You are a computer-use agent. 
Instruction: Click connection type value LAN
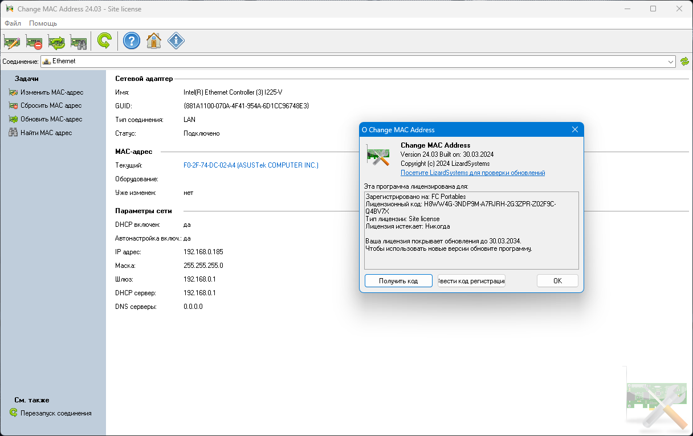(189, 120)
